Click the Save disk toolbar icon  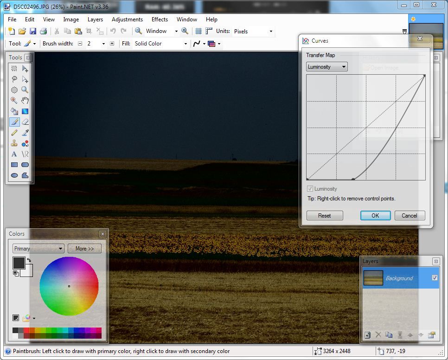click(33, 31)
